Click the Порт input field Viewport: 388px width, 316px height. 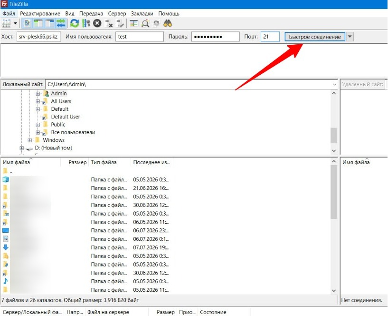pos(270,37)
